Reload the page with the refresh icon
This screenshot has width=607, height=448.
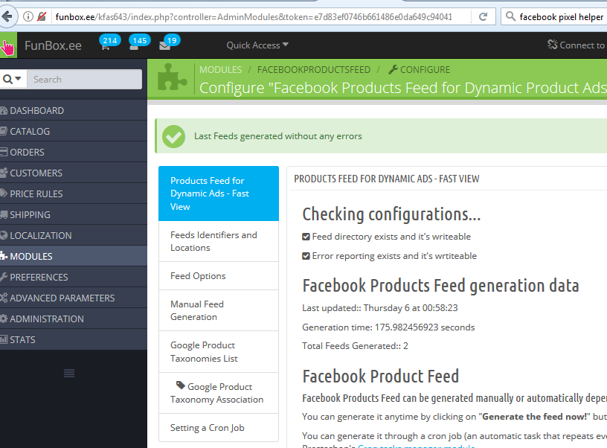[483, 16]
